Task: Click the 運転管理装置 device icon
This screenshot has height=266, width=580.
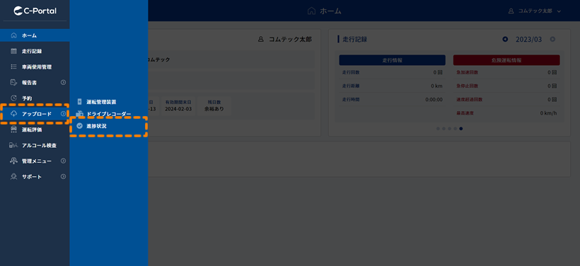Action: 79,102
